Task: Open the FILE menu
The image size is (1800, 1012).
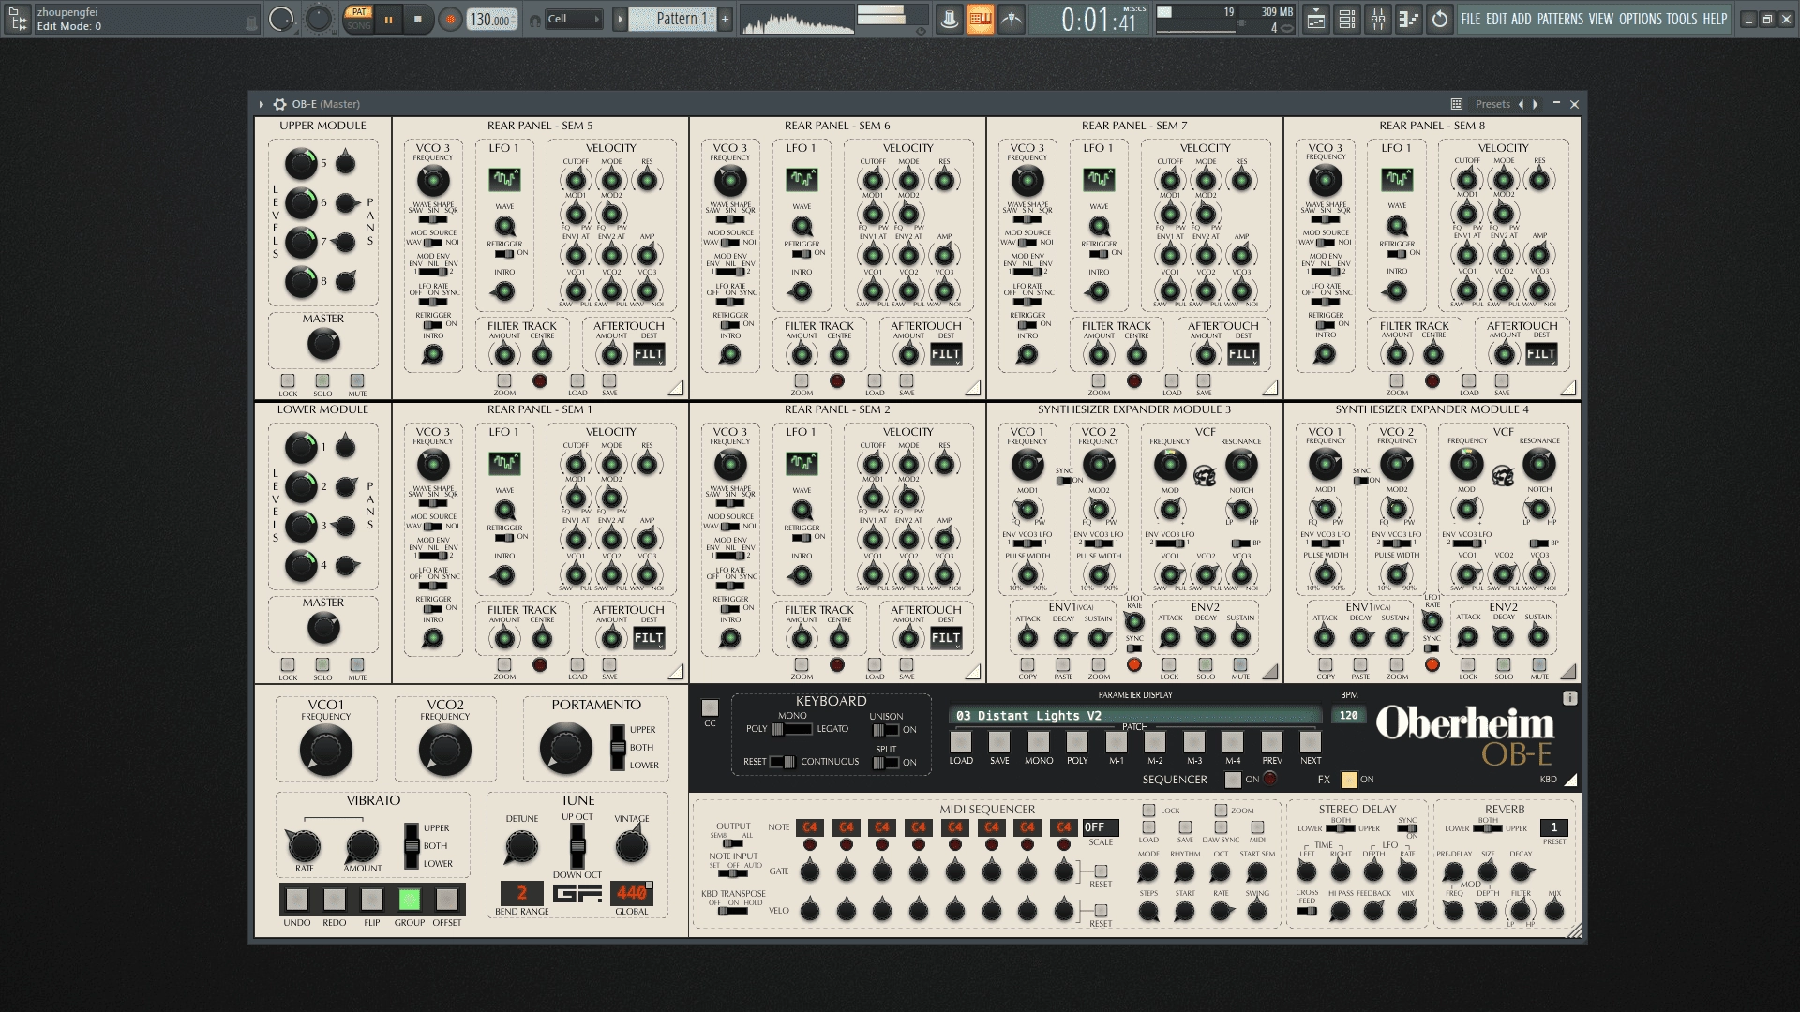Action: (x=1471, y=19)
